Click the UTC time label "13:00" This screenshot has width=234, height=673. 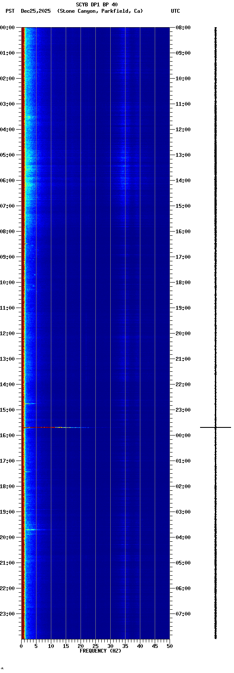tap(183, 155)
